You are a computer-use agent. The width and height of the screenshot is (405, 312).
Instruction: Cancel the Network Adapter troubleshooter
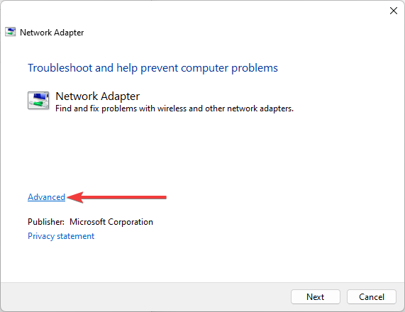point(372,297)
